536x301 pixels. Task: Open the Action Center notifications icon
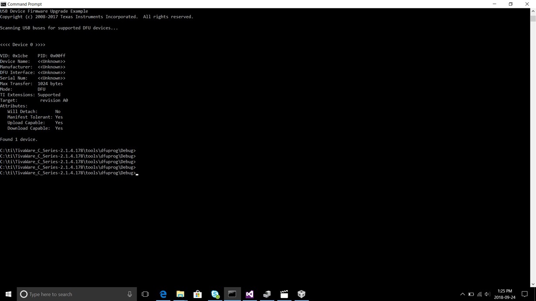coord(525,294)
